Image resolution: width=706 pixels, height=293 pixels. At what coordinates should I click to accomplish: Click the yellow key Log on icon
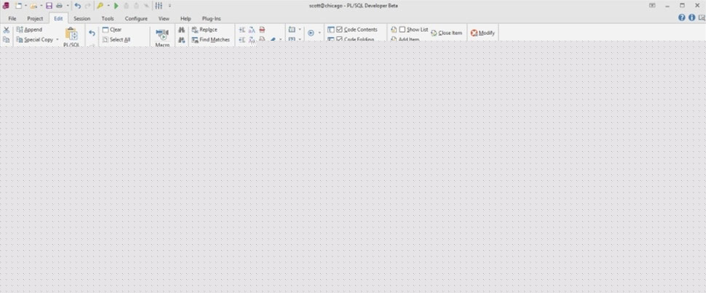point(100,6)
